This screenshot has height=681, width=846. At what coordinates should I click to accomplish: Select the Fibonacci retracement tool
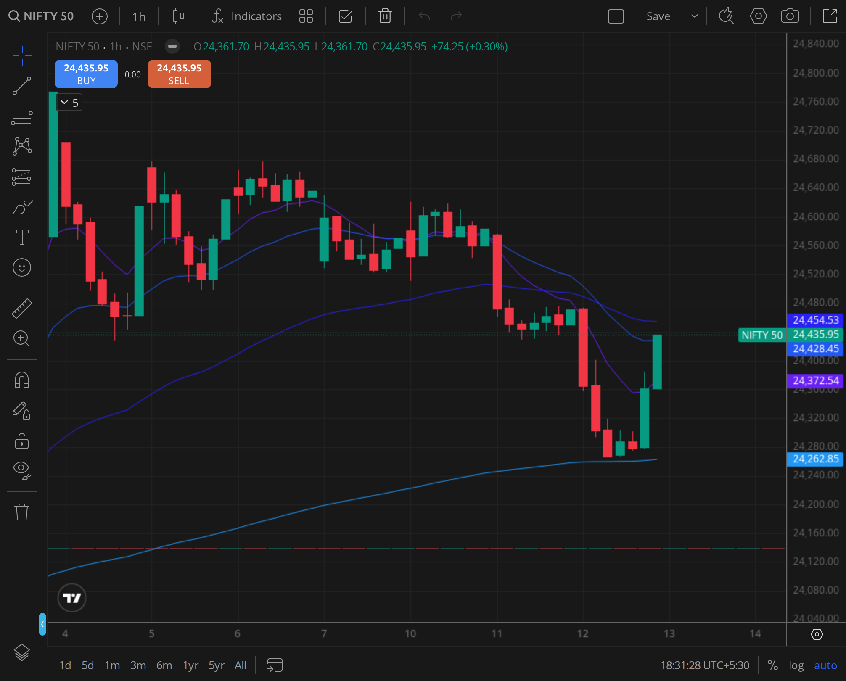tap(22, 116)
